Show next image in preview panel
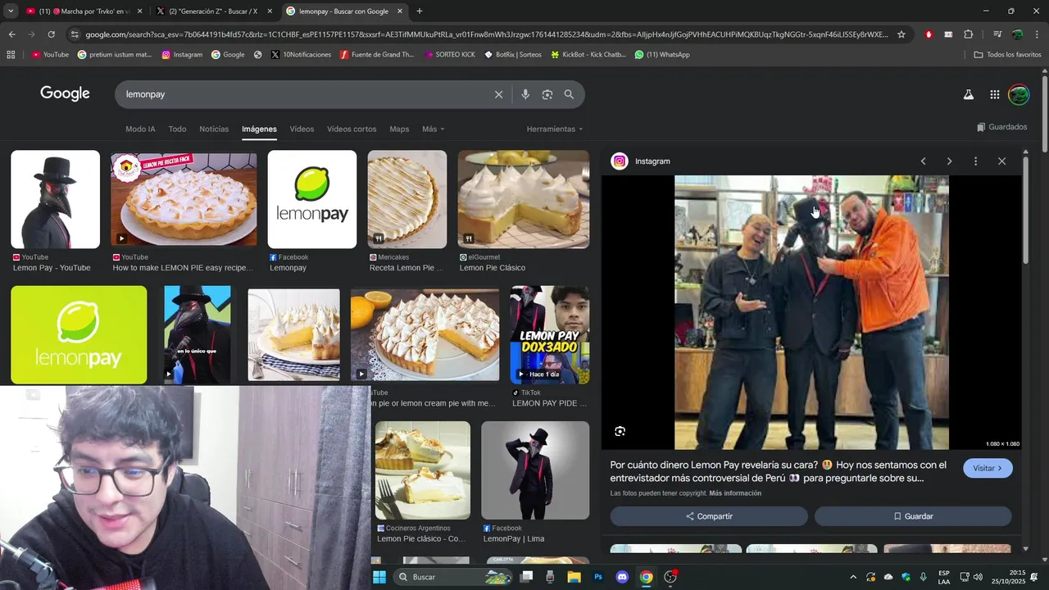Viewport: 1049px width, 590px height. click(x=949, y=161)
